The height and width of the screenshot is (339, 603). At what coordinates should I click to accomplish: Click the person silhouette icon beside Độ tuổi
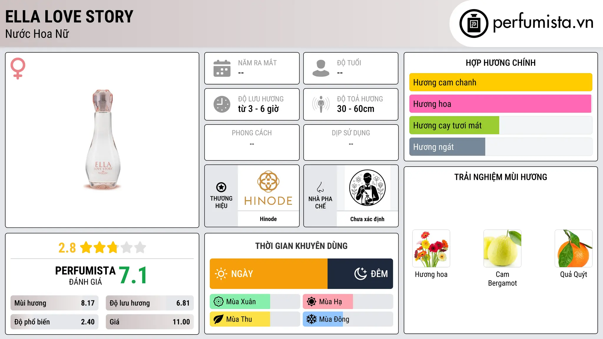tap(321, 68)
